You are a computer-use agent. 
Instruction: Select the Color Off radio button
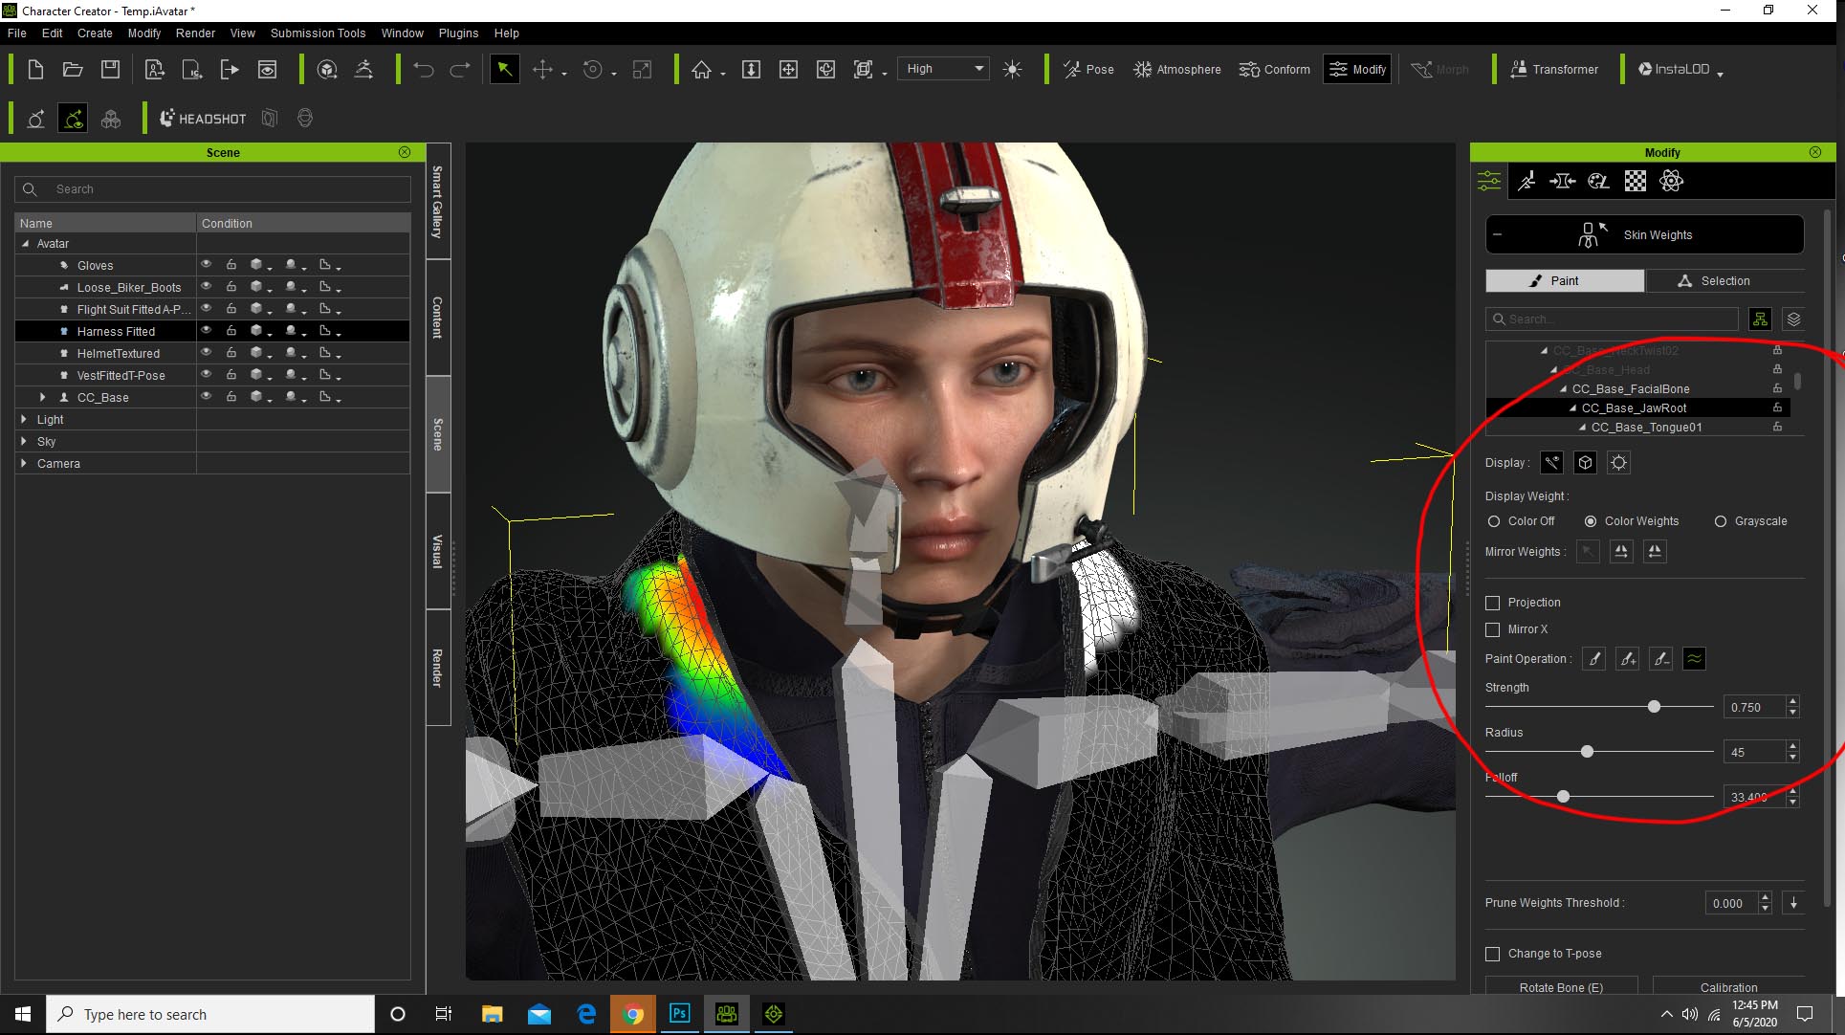point(1494,521)
